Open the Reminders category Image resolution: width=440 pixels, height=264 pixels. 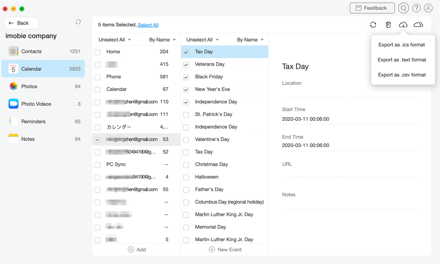(43, 121)
